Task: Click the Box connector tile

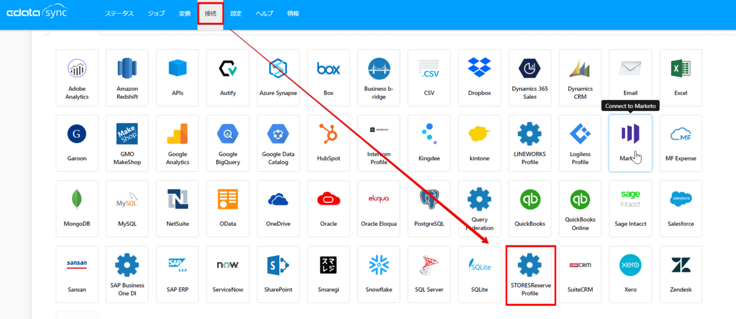Action: (328, 78)
